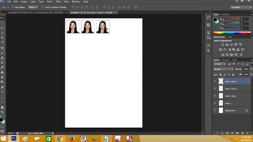The height and width of the screenshot is (142, 253).
Task: Open the Group auto-select dropdown
Action: [x=33, y=7]
